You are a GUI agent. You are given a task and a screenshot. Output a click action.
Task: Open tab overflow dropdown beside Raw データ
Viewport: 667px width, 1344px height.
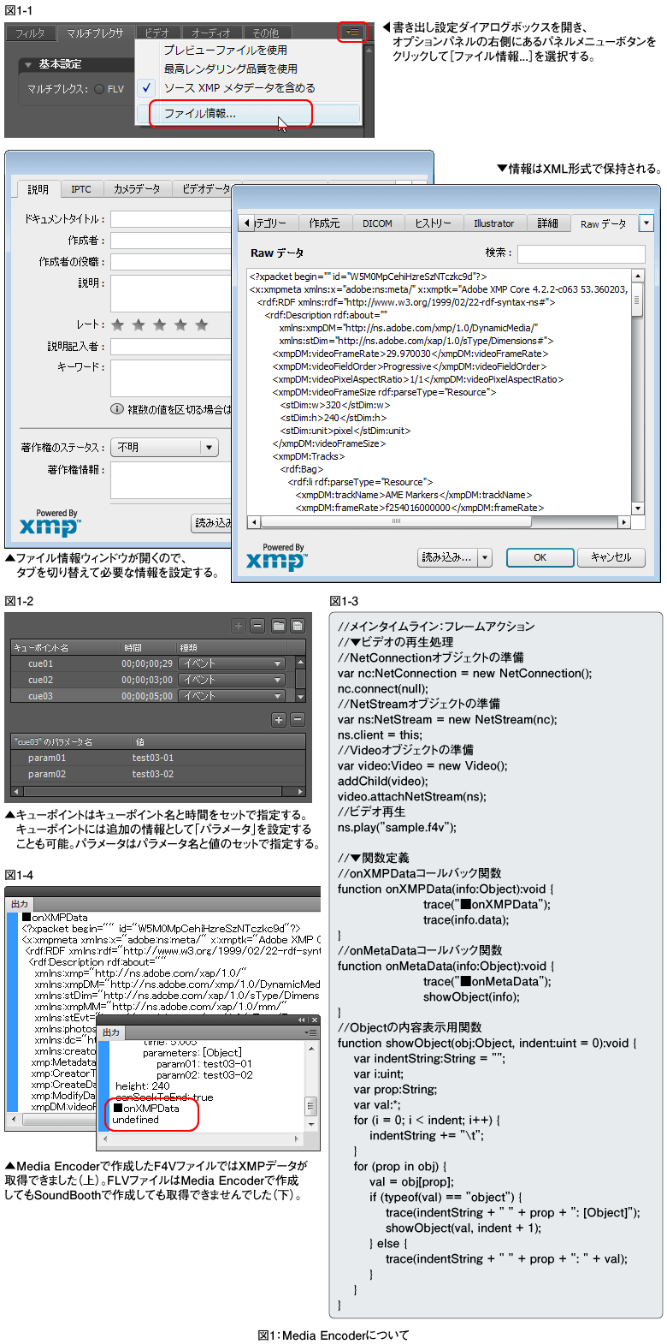646,223
